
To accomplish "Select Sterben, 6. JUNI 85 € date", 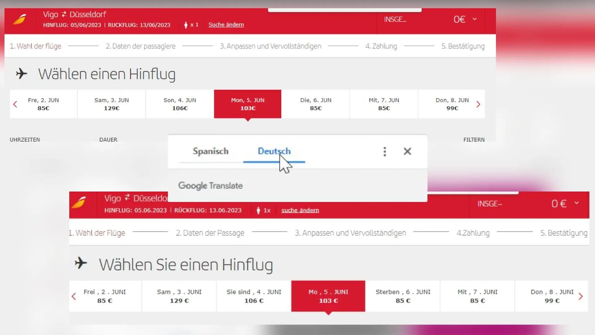I will pyautogui.click(x=403, y=296).
